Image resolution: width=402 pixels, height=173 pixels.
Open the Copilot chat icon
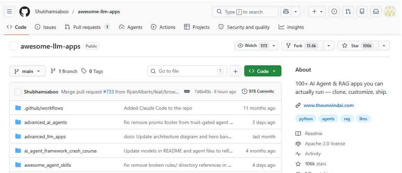click(286, 11)
